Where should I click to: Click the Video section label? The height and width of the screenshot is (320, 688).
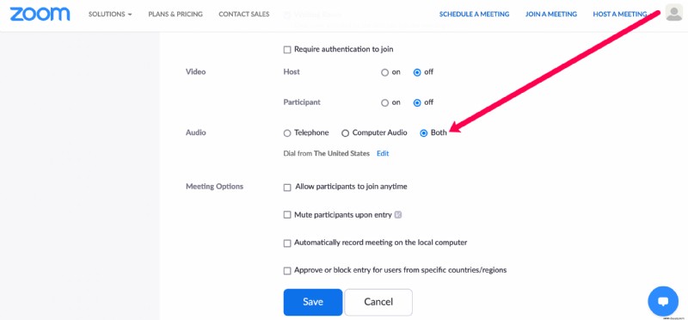tap(196, 71)
